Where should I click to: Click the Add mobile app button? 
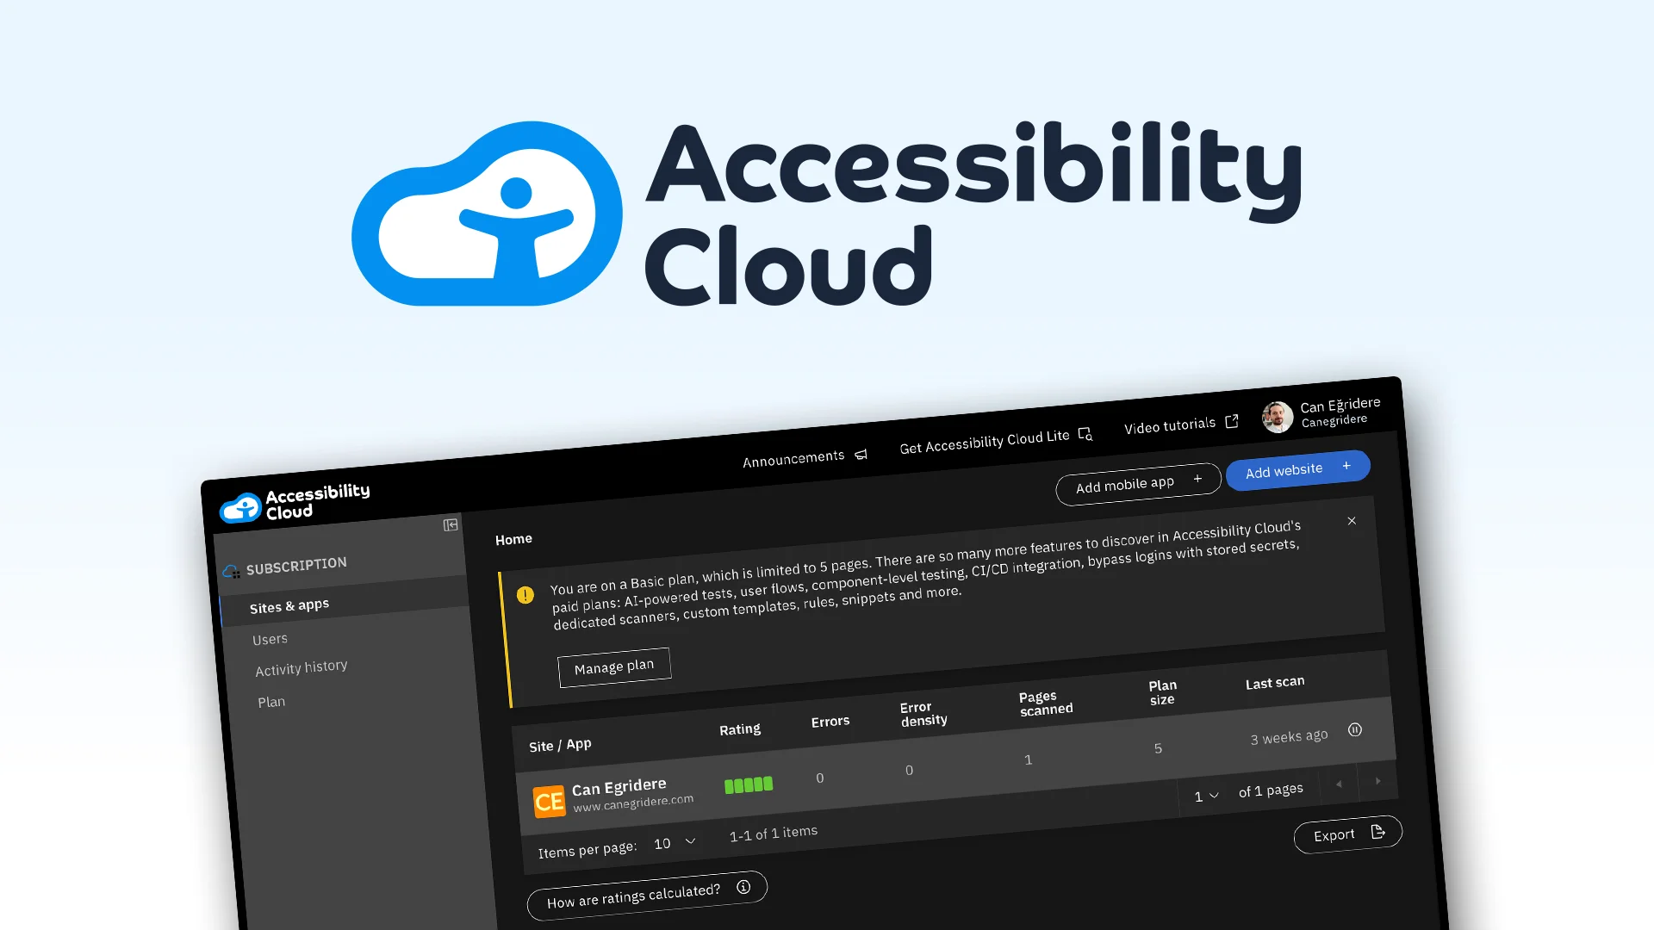click(x=1138, y=484)
